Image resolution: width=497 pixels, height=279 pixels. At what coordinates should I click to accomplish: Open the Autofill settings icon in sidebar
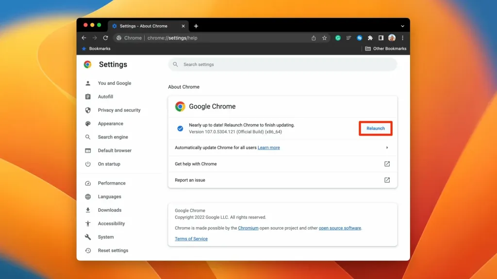tap(88, 96)
